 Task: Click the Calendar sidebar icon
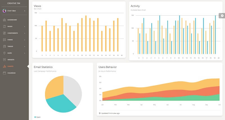click(4, 73)
